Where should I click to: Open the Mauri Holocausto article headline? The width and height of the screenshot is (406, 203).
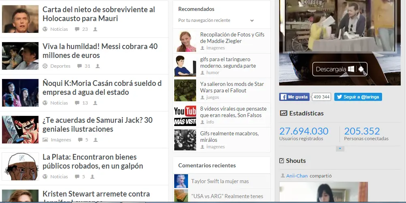pyautogui.click(x=98, y=14)
